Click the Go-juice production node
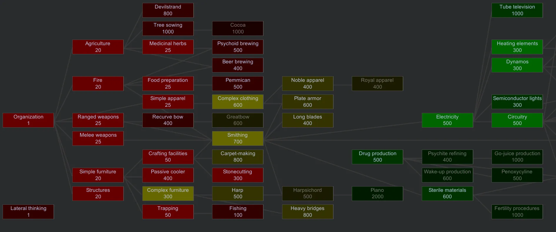This screenshot has width=556, height=232. 517,157
